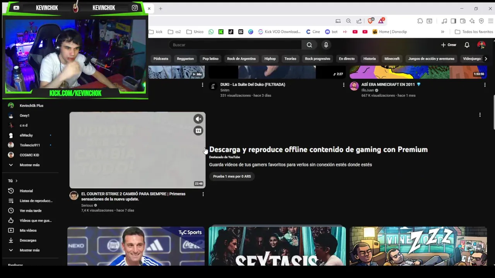Select the Pódcasts category chip

161,59
